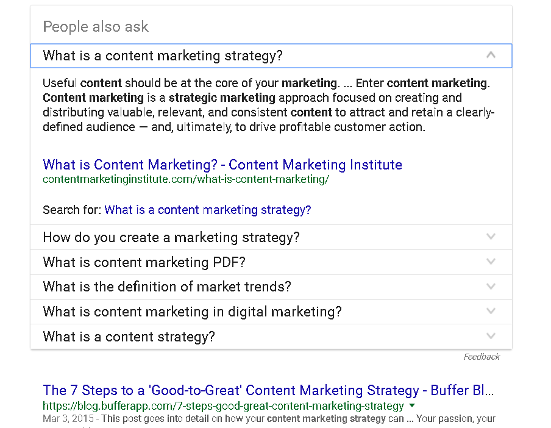Open green dropdown arrow beside bufferapp URL
Screen dimensions: 551x428
click(412, 405)
